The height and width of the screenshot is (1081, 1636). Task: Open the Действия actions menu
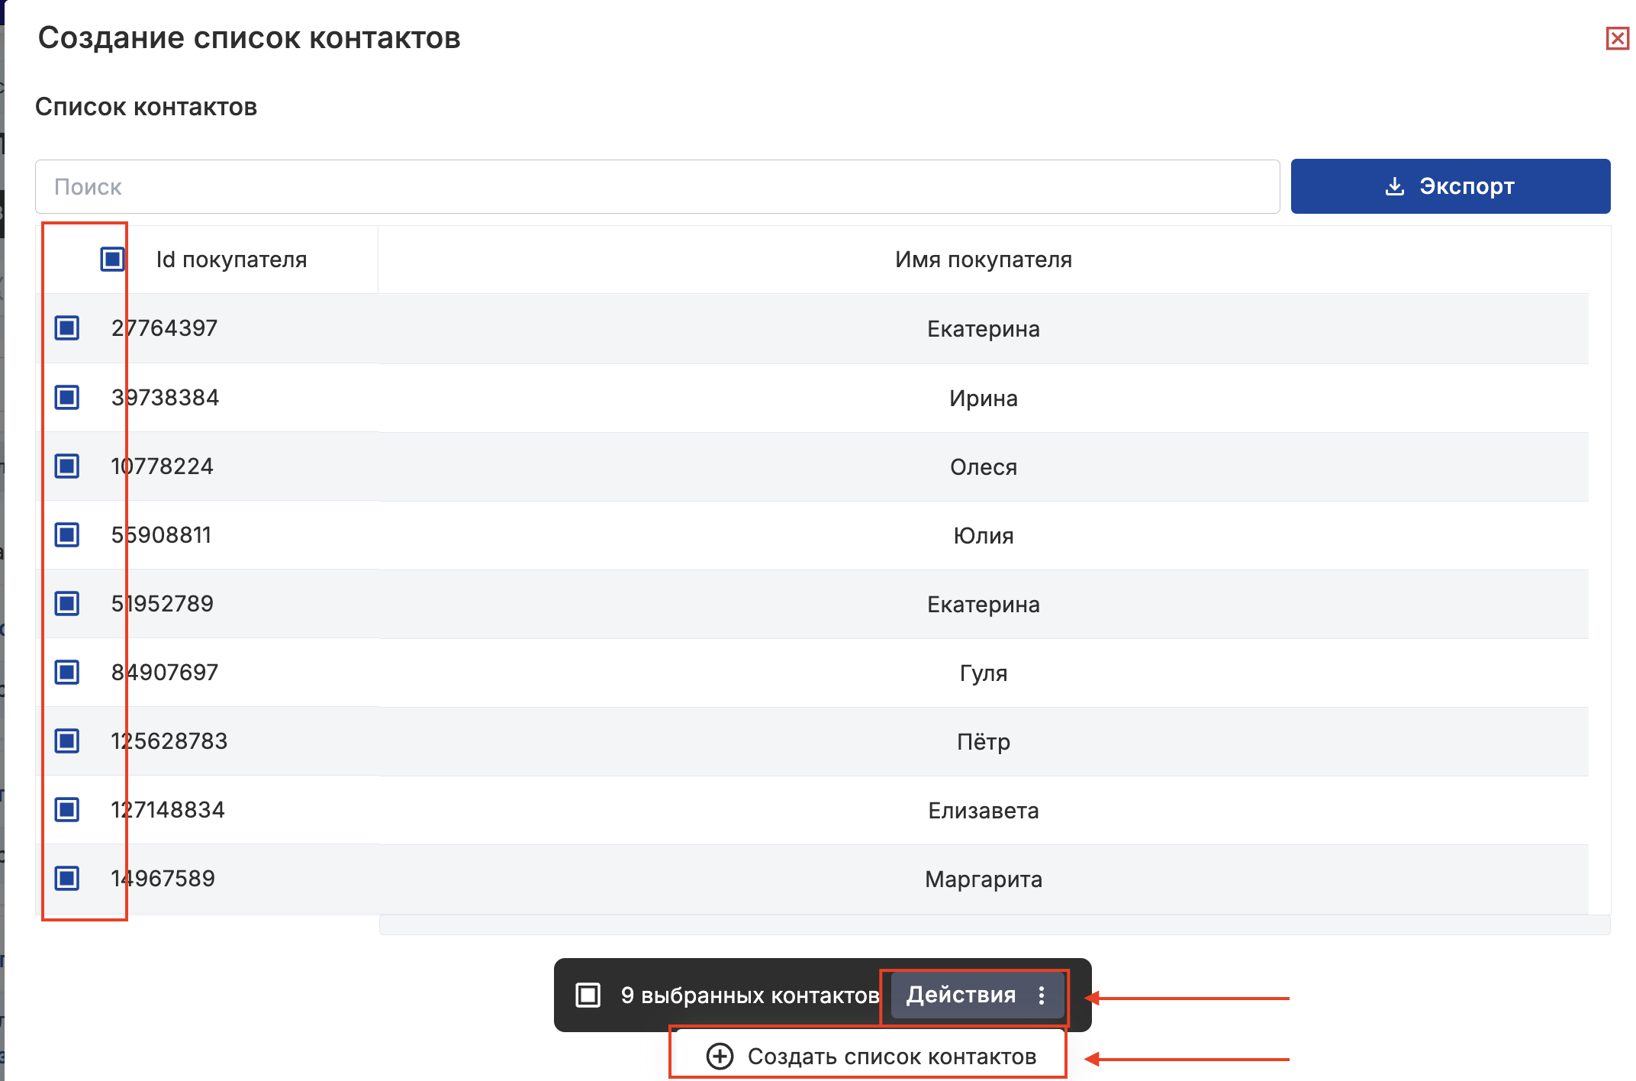pos(977,995)
